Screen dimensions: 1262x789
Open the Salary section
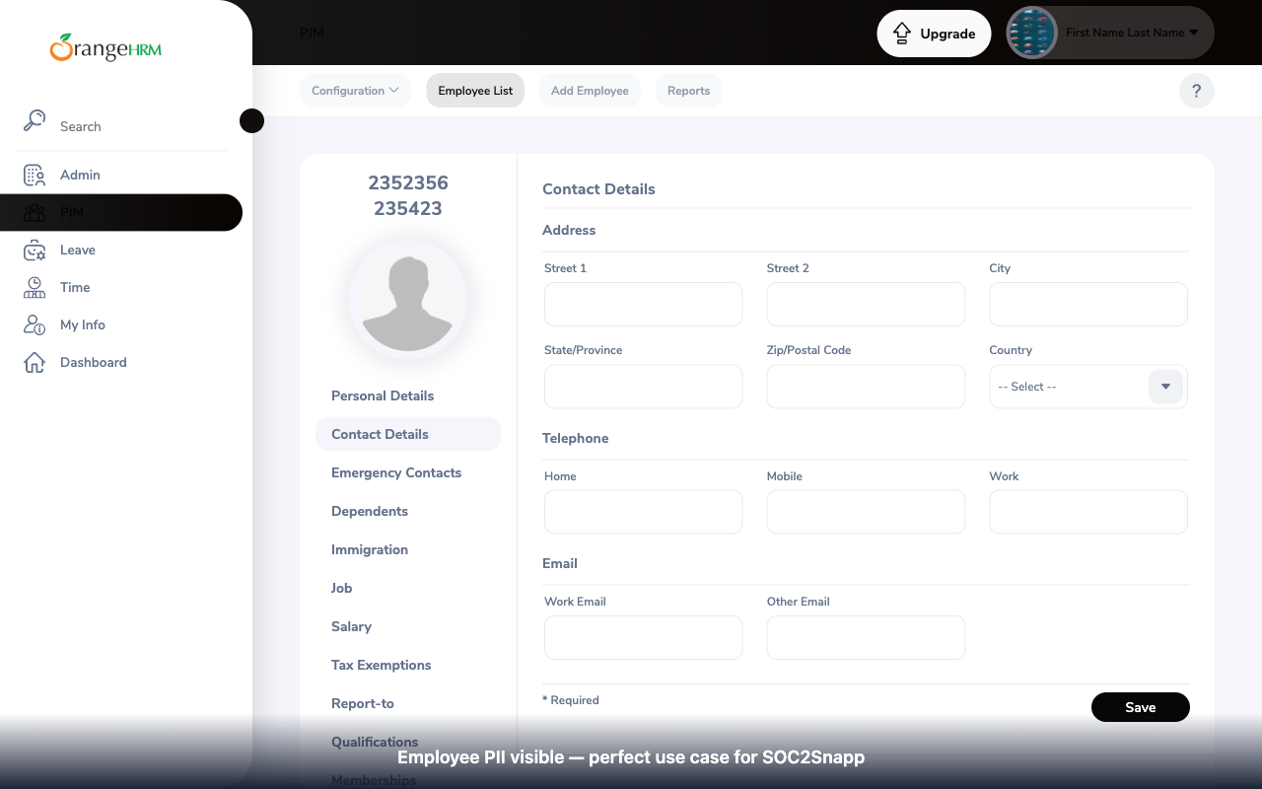point(351,626)
